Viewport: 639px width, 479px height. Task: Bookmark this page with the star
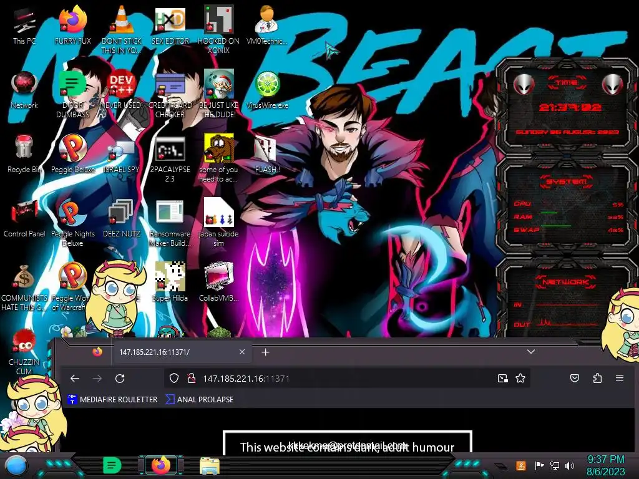pyautogui.click(x=520, y=379)
